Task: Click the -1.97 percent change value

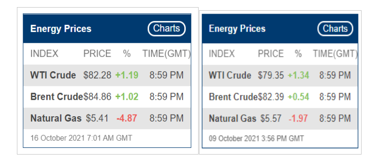Action: pyautogui.click(x=298, y=118)
